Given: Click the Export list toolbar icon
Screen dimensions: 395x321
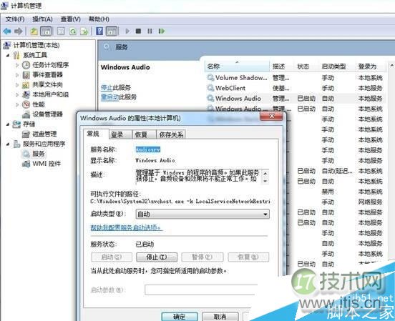Looking at the screenshot, I should [84, 31].
